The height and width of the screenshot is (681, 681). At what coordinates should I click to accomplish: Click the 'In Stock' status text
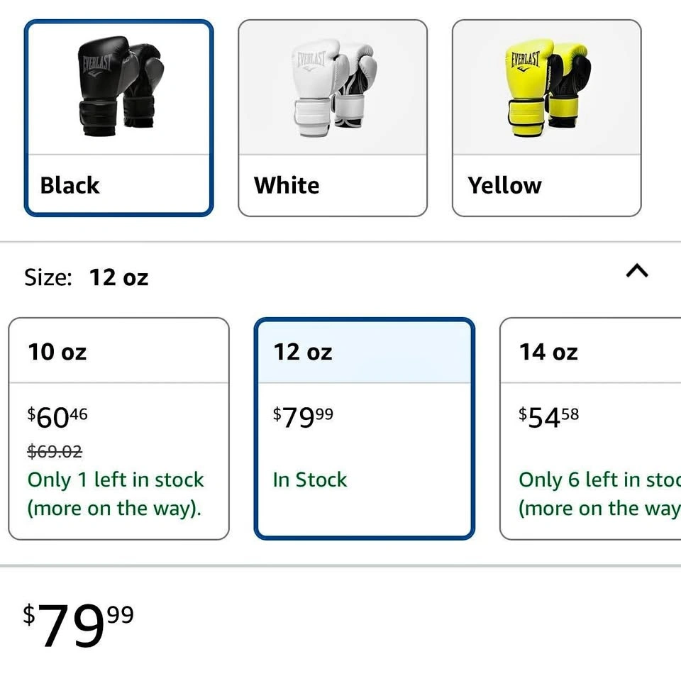click(310, 480)
